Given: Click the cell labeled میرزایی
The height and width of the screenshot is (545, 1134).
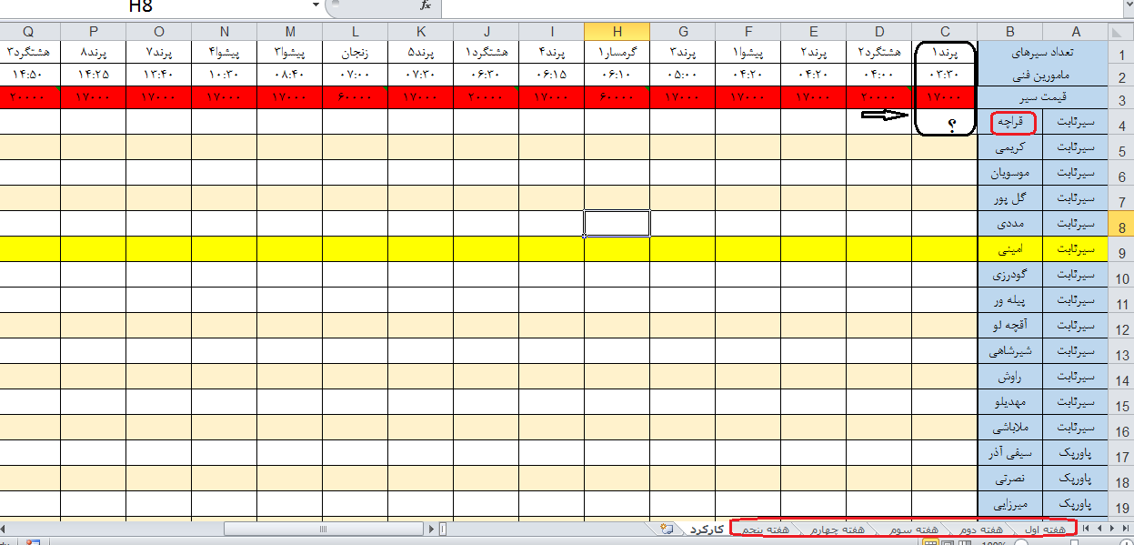Looking at the screenshot, I should tap(1011, 503).
